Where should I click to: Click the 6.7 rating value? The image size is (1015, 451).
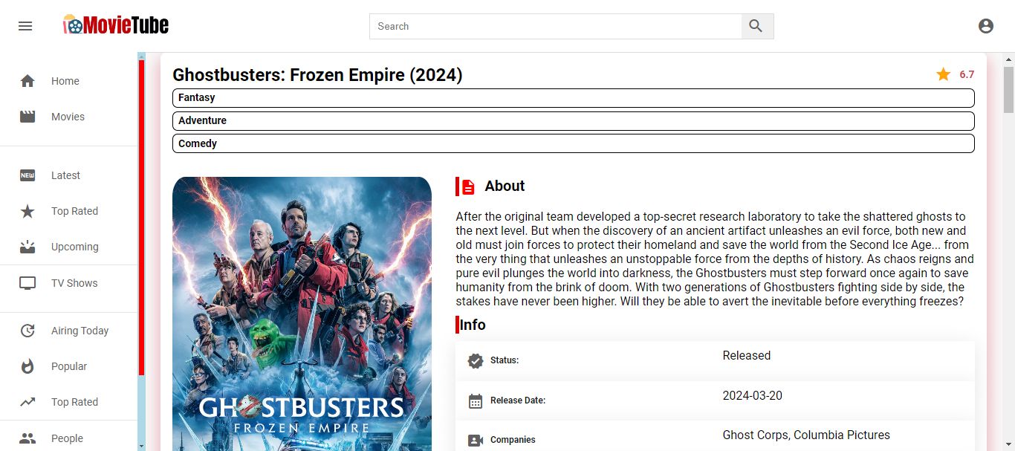[x=967, y=74]
